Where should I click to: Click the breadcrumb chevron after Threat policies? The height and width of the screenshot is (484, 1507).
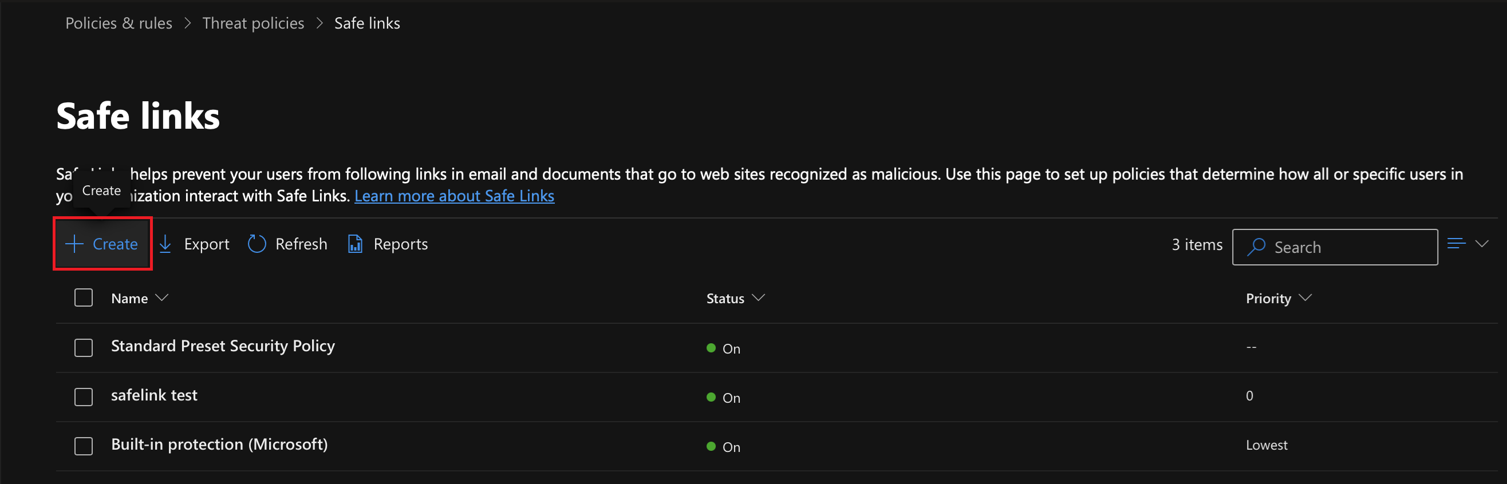point(319,23)
